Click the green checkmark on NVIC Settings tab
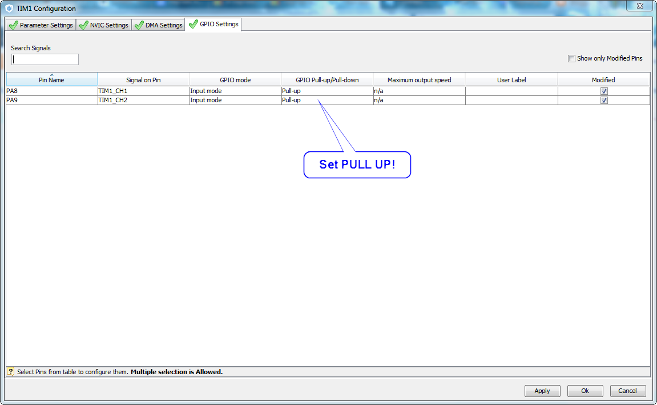This screenshot has width=657, height=405. 83,25
